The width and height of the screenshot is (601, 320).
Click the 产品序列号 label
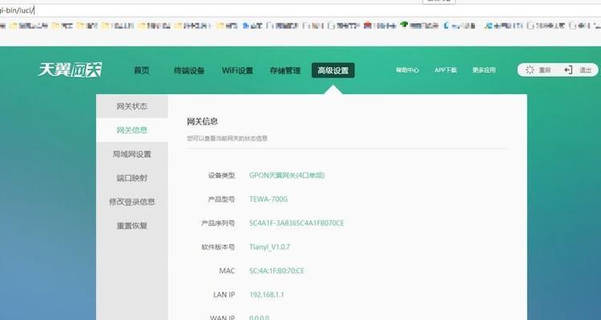218,223
